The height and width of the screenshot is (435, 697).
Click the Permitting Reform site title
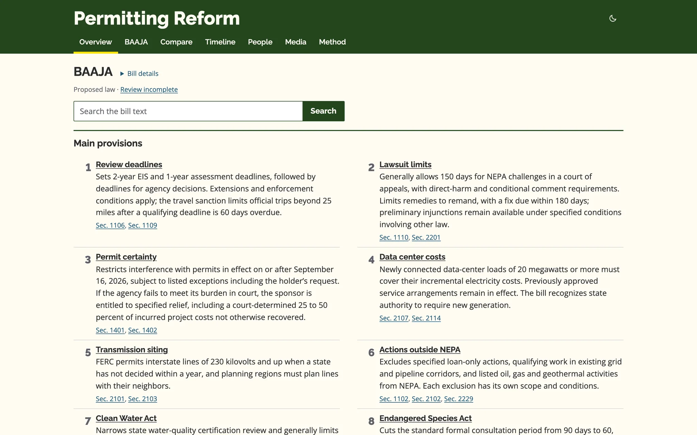point(157,18)
